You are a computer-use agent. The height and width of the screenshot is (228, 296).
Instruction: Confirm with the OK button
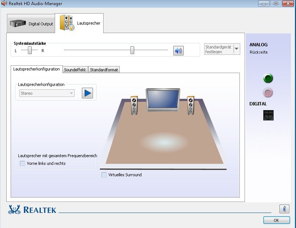coord(277,220)
